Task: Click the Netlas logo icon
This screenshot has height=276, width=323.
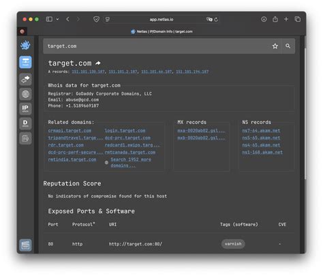Action: click(25, 45)
